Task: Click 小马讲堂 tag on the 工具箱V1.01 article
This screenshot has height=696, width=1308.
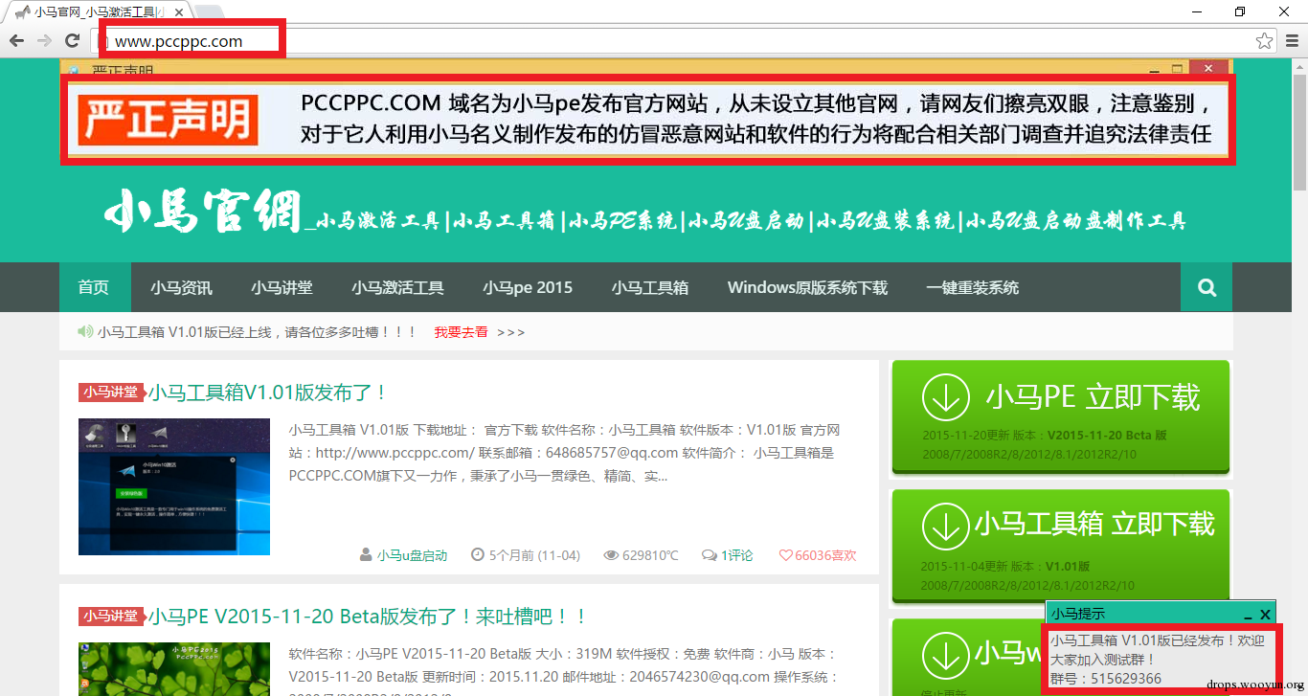Action: click(110, 393)
